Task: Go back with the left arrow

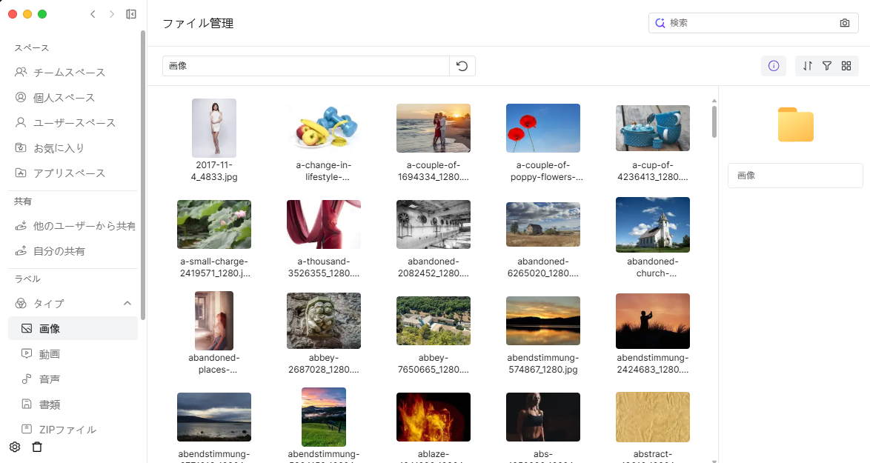Action: click(x=93, y=14)
